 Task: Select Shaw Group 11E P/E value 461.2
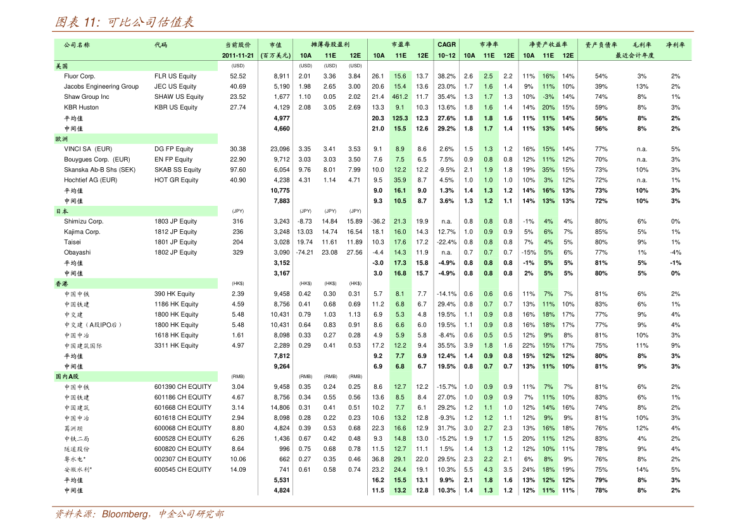400,97
